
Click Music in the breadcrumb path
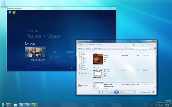click(x=93, y=45)
